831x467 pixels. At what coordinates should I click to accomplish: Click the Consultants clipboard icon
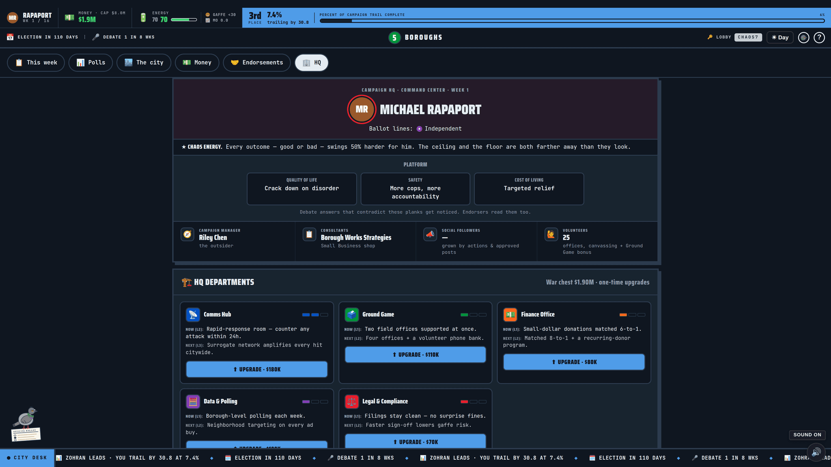[x=309, y=234]
